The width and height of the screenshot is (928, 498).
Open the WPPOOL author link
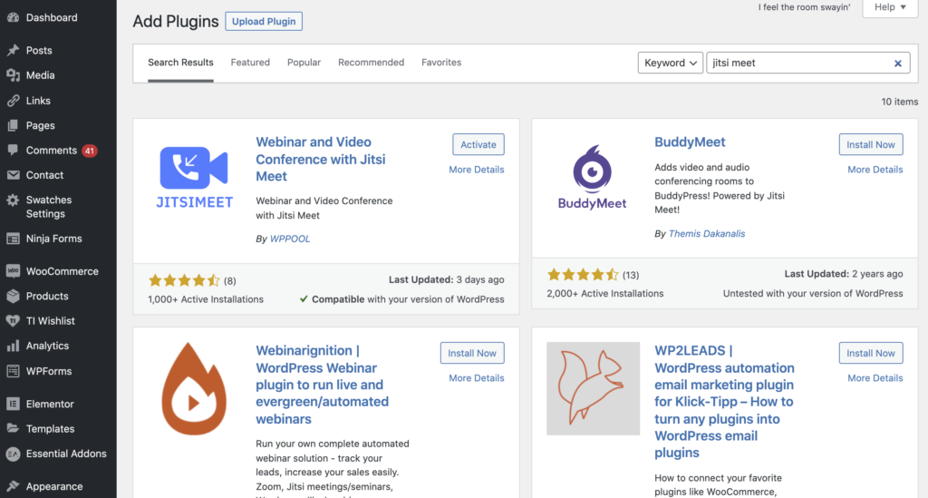point(290,239)
